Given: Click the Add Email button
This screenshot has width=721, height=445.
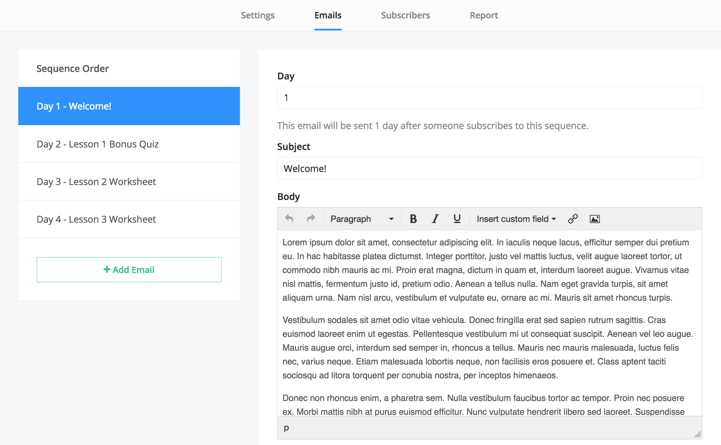Looking at the screenshot, I should (129, 269).
